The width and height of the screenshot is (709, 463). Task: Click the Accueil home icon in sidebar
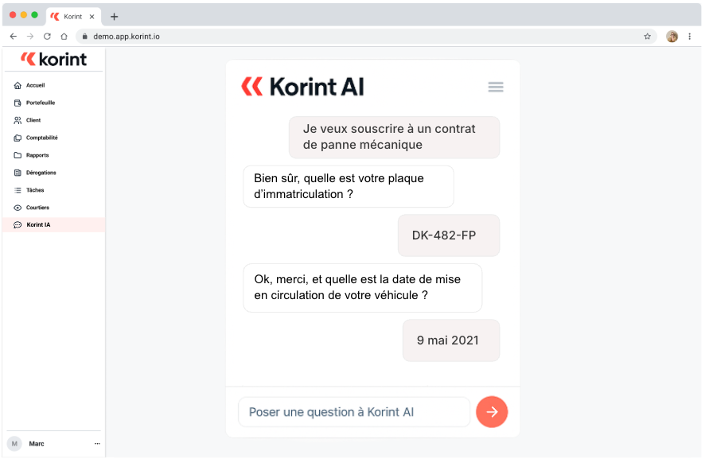18,85
